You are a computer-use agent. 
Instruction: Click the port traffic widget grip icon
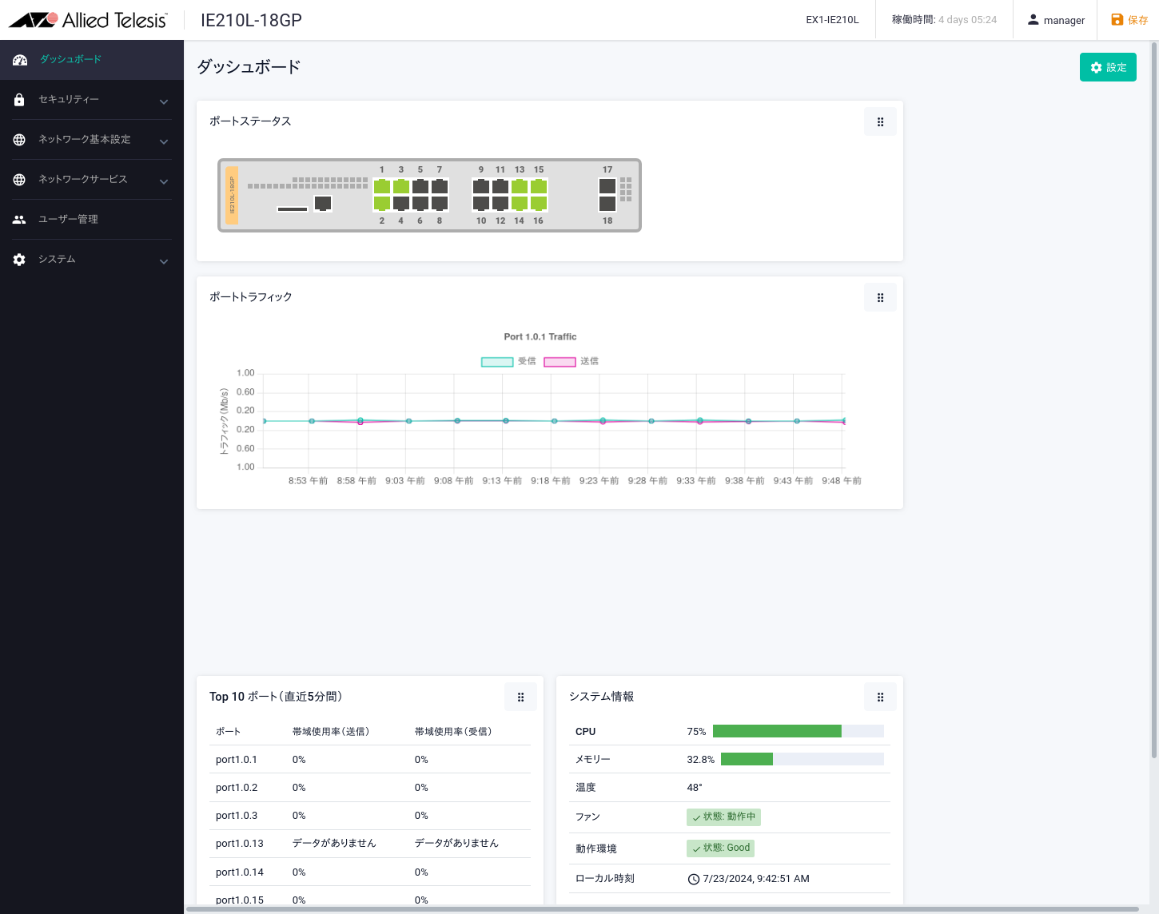click(x=880, y=298)
